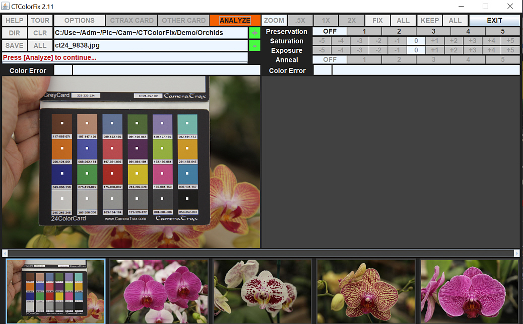523x324 pixels.
Task: Set Preservation level to 3
Action: coord(433,31)
